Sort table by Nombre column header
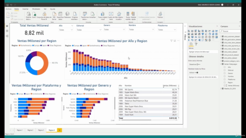The image size is (246, 138). tap(128, 85)
